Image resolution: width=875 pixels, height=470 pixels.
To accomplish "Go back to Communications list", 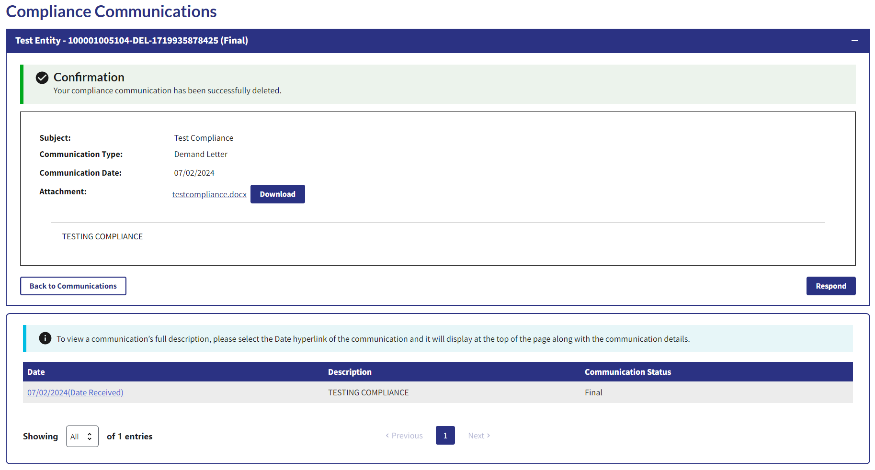I will point(73,286).
